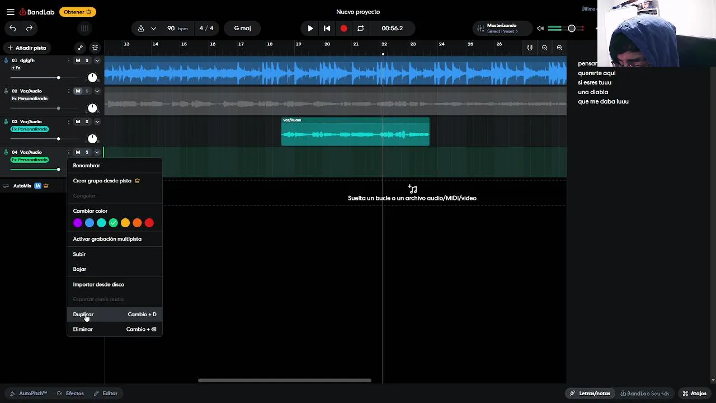Expand track 03 chevron
The image size is (716, 403).
pos(97,121)
